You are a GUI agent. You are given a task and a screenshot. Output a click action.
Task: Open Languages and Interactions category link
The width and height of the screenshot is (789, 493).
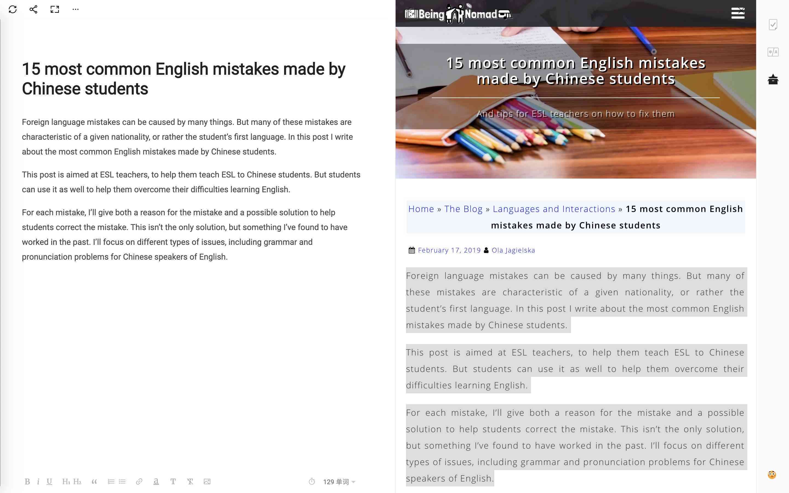554,208
